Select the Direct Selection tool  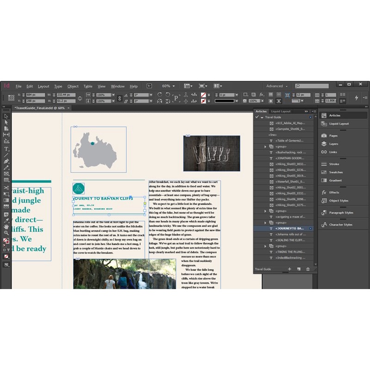click(x=6, y=122)
